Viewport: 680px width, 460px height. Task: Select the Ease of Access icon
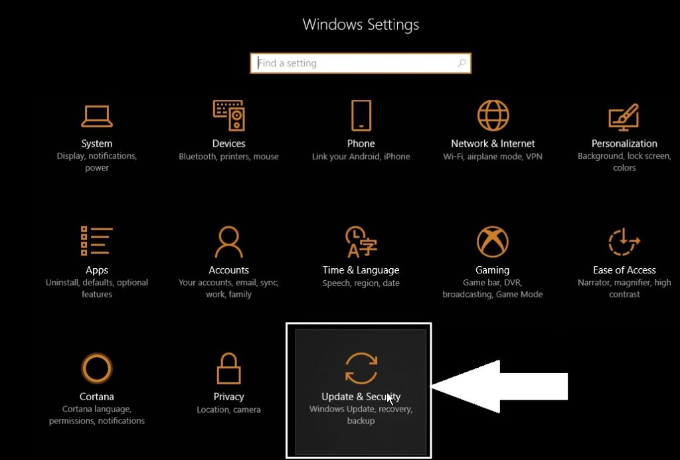[624, 242]
